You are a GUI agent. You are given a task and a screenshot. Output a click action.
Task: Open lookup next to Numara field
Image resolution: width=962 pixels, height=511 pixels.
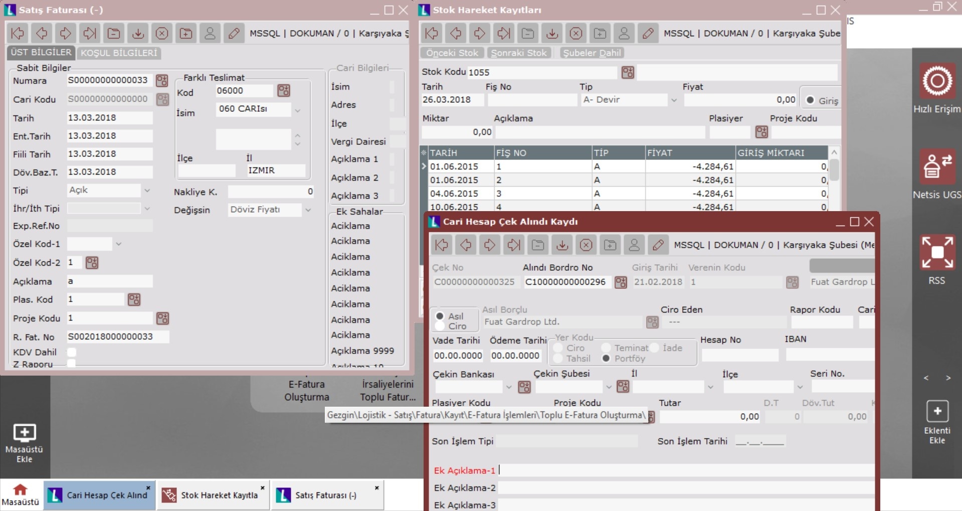pyautogui.click(x=162, y=80)
